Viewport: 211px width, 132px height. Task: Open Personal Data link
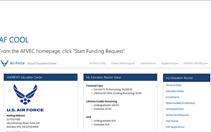(173, 85)
